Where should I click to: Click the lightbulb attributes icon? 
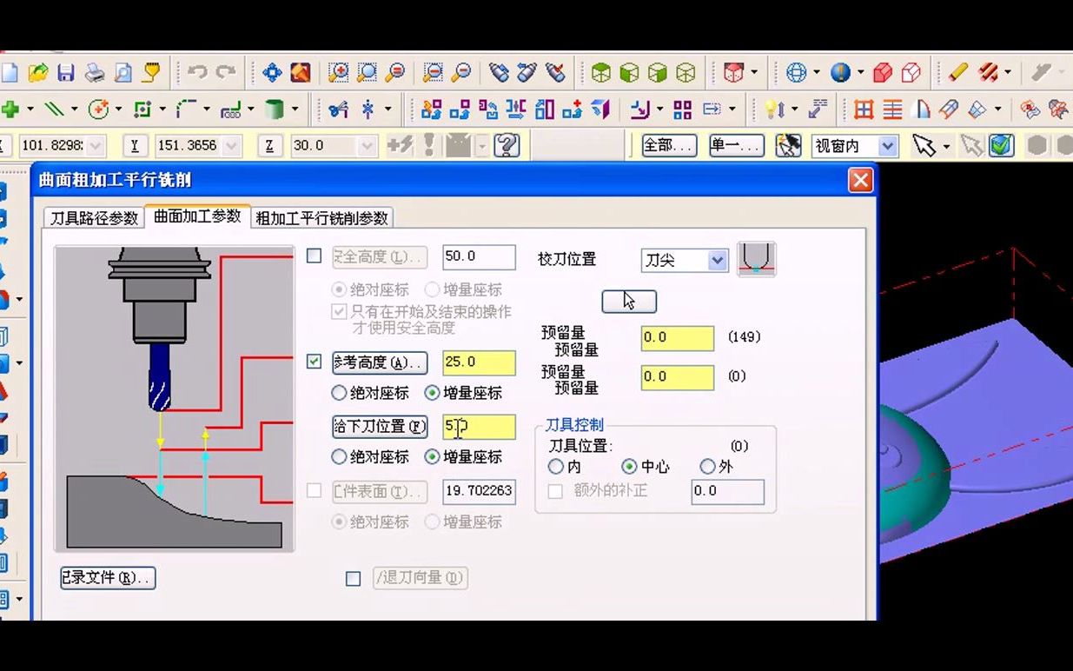774,110
